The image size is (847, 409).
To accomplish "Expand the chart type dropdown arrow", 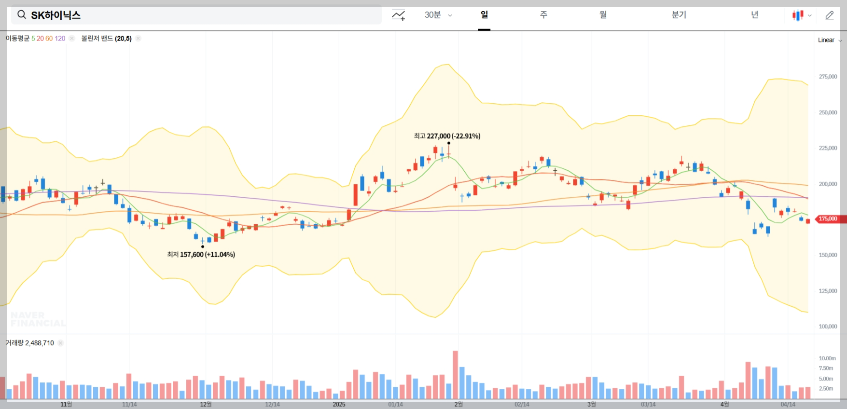I will click(810, 15).
